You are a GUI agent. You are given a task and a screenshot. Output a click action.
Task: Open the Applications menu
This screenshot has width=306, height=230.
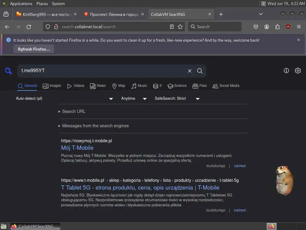tap(21, 4)
